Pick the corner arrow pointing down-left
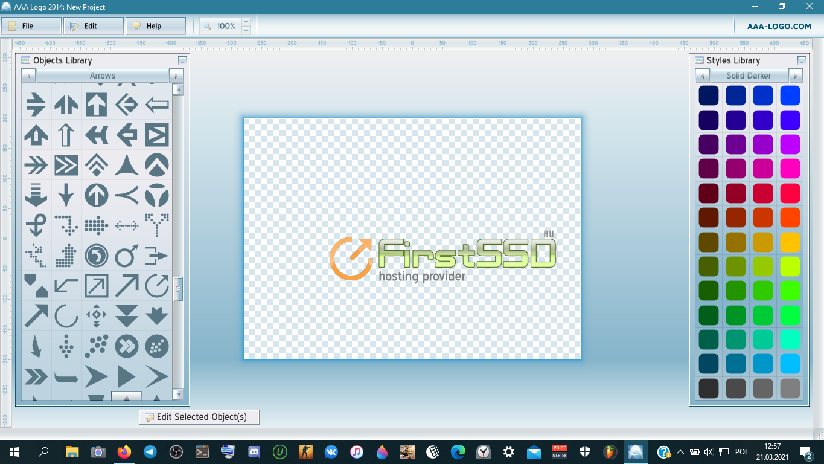824x464 pixels. click(66, 286)
